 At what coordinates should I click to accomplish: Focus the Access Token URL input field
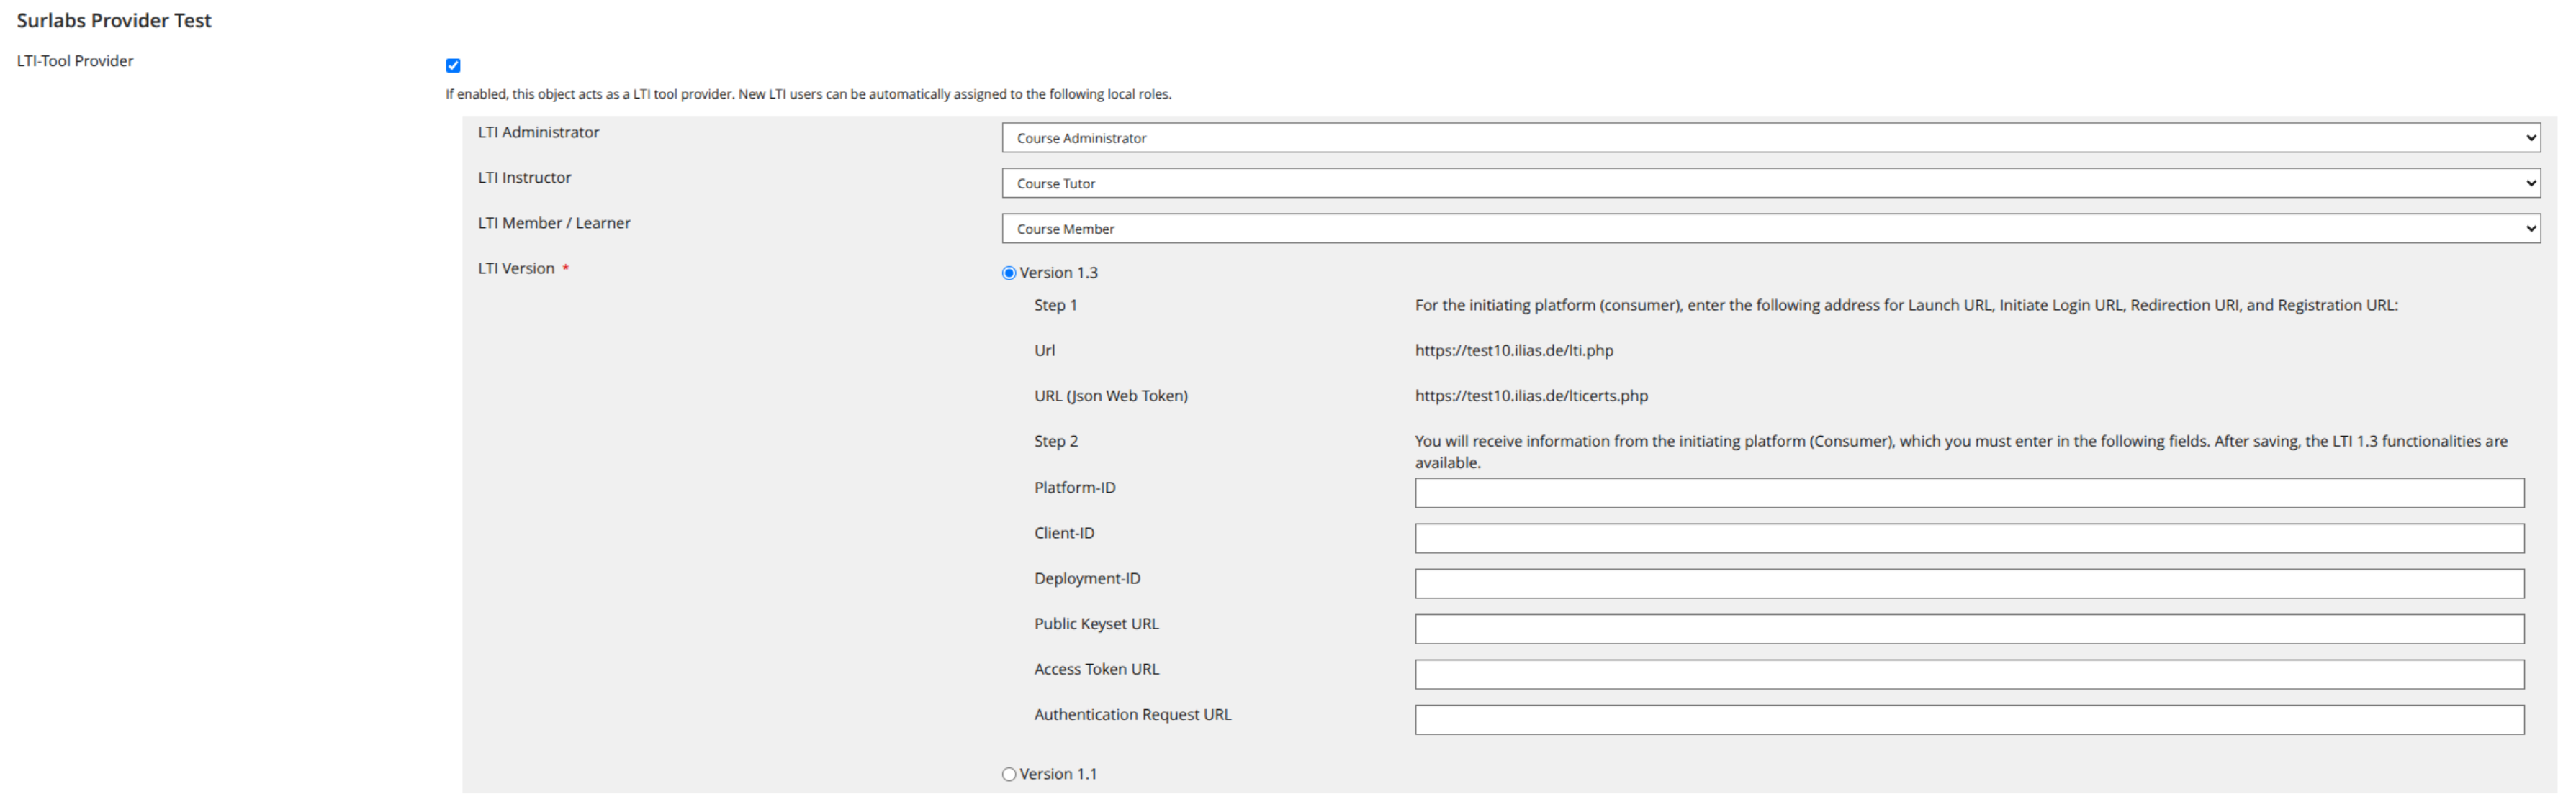tap(1969, 675)
